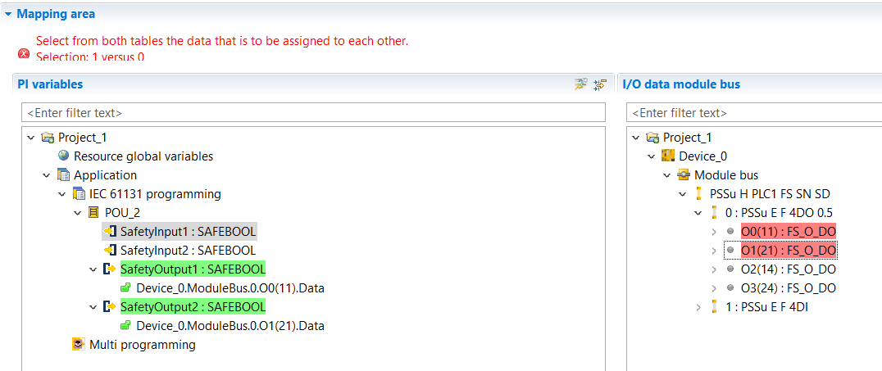Focus the PI variables filter text field
This screenshot has width=882, height=371.
point(313,112)
